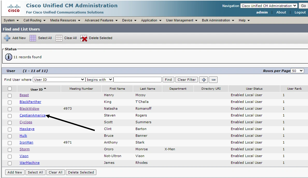The height and width of the screenshot is (178, 308).
Task: Open the User ID search field dropdown
Action: (x=59, y=80)
